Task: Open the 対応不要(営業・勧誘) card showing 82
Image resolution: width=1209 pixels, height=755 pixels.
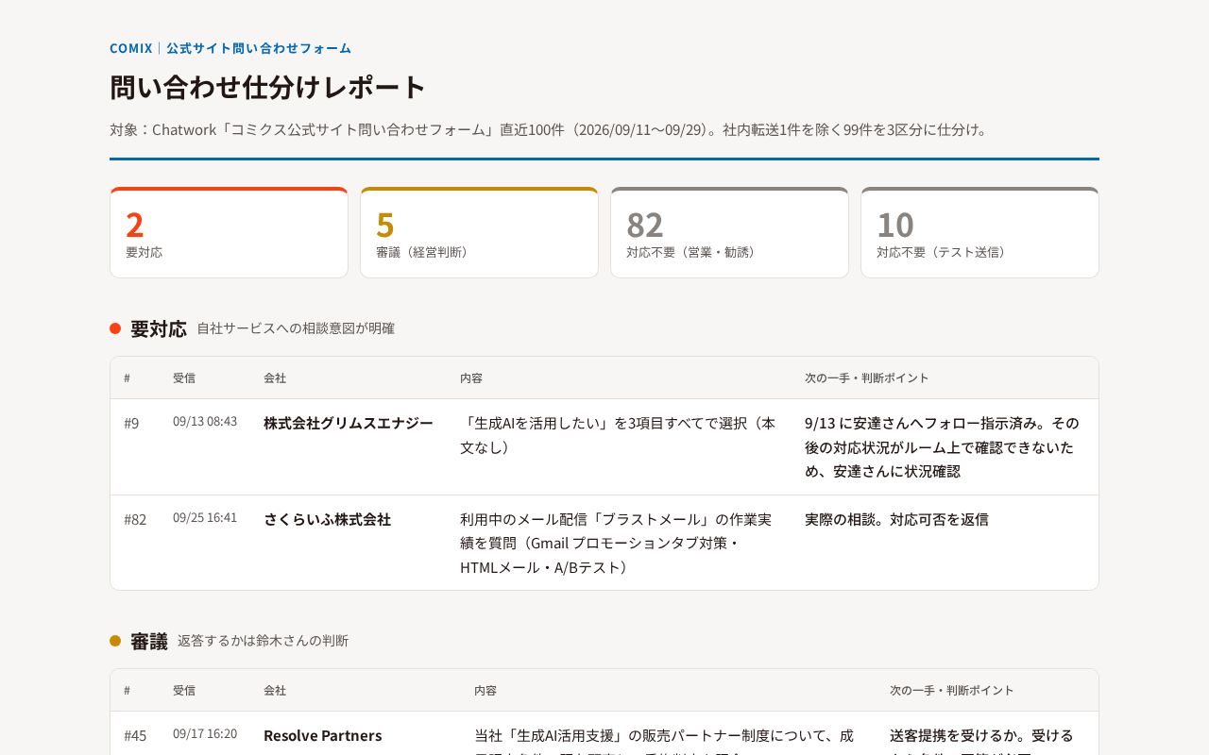Action: point(729,232)
